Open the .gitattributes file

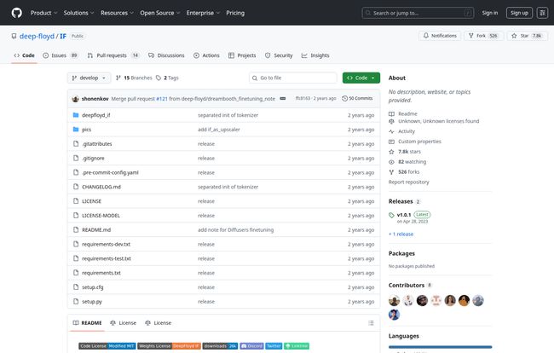pyautogui.click(x=97, y=144)
